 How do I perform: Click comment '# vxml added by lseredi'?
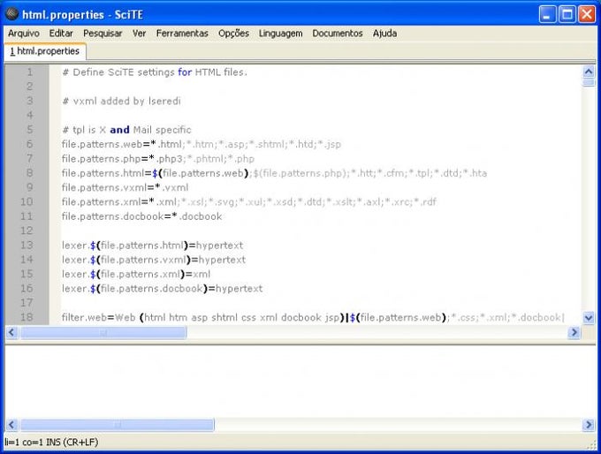[121, 102]
